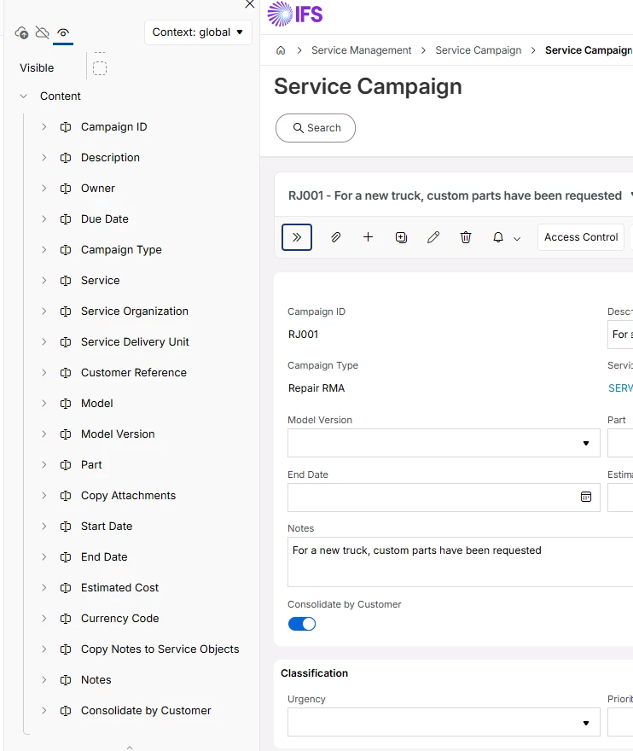Viewport: 633px width, 751px height.
Task: Select the Notes tree item
Action: [x=96, y=679]
